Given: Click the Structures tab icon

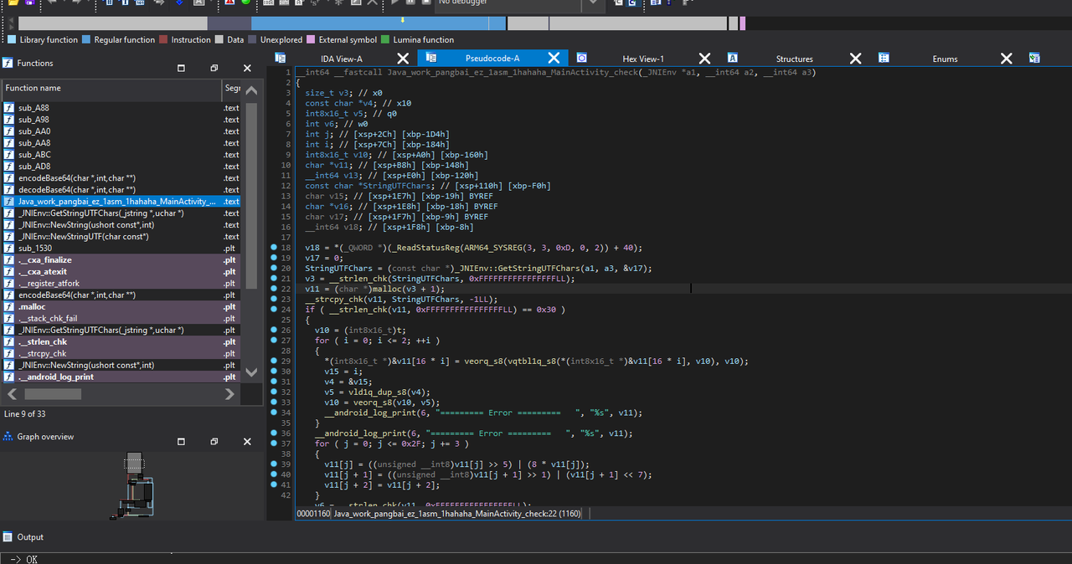Looking at the screenshot, I should [732, 58].
